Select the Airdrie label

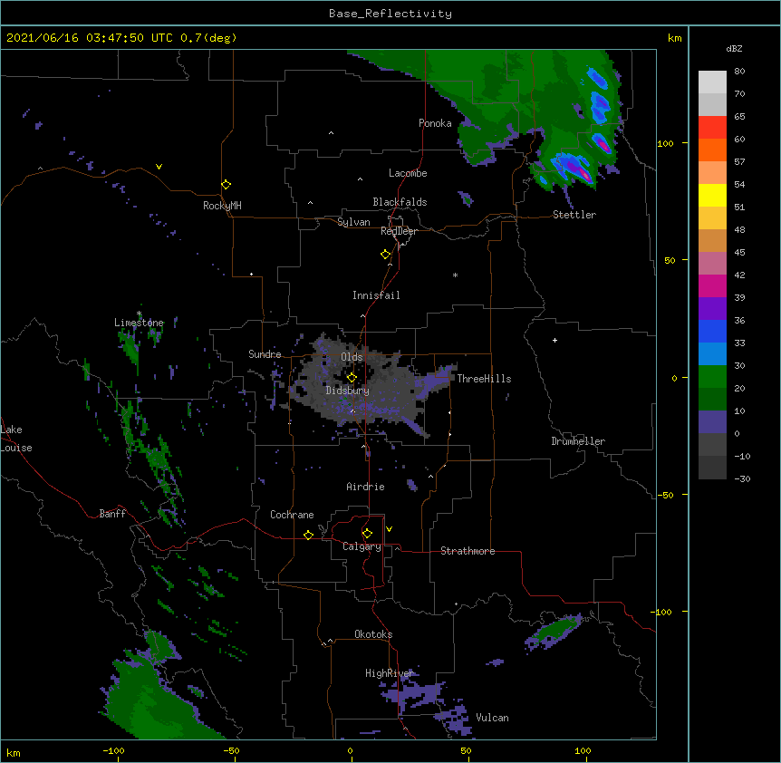(366, 487)
